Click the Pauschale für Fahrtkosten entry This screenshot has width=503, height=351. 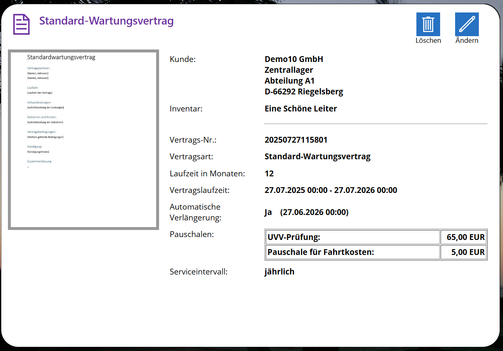(x=353, y=252)
